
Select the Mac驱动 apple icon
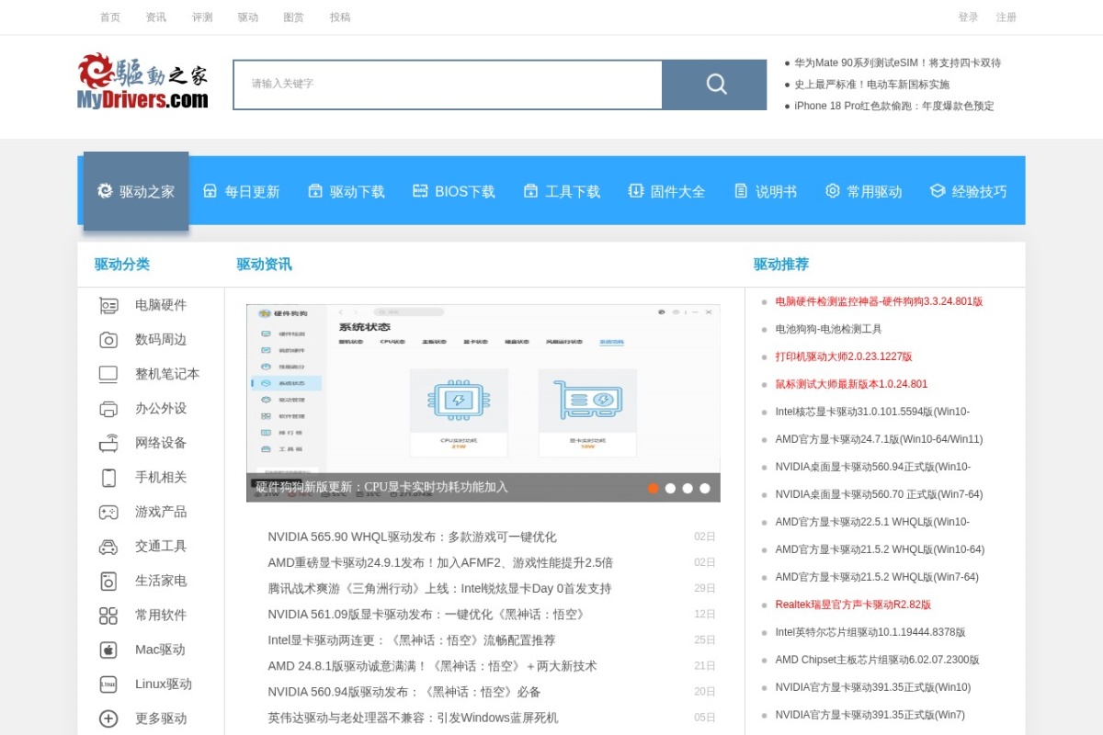(108, 650)
